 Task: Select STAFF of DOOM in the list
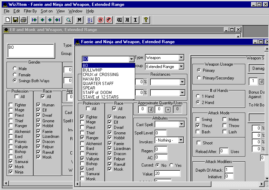(x=108, y=93)
